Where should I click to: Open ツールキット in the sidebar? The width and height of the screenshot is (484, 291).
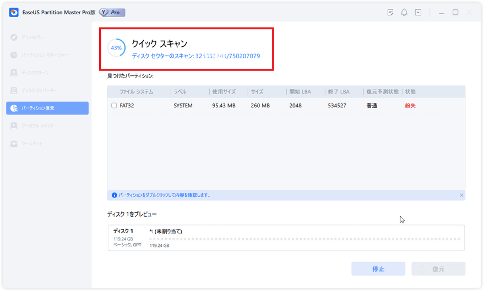tap(32, 144)
